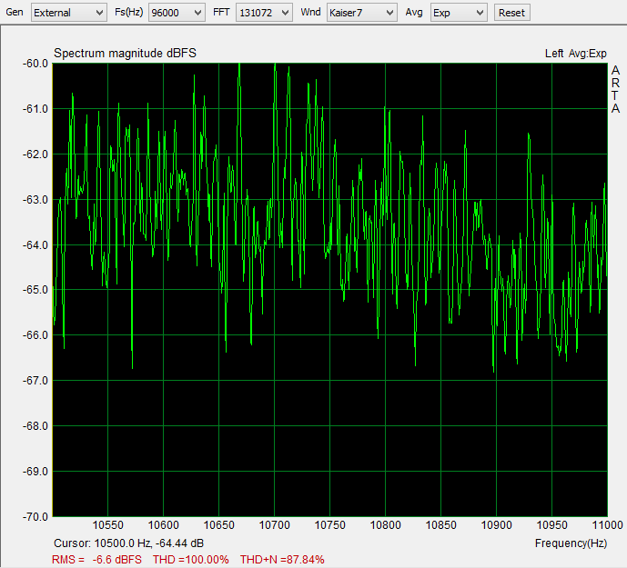The height and width of the screenshot is (568, 627).
Task: Open the Gen source dropdown showing External
Action: [x=69, y=13]
